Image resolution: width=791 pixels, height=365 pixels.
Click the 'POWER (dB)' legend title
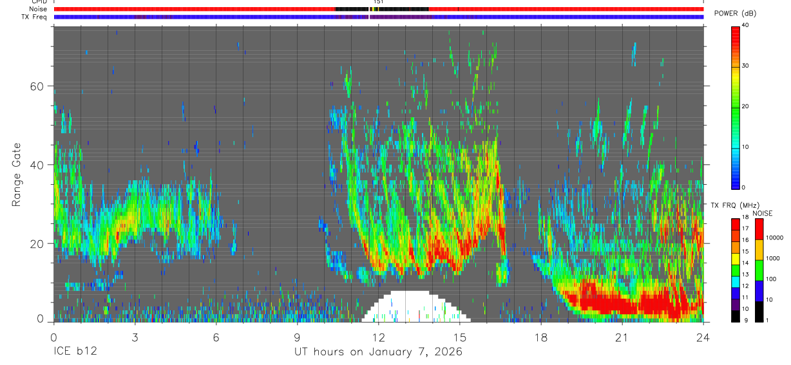tap(736, 14)
